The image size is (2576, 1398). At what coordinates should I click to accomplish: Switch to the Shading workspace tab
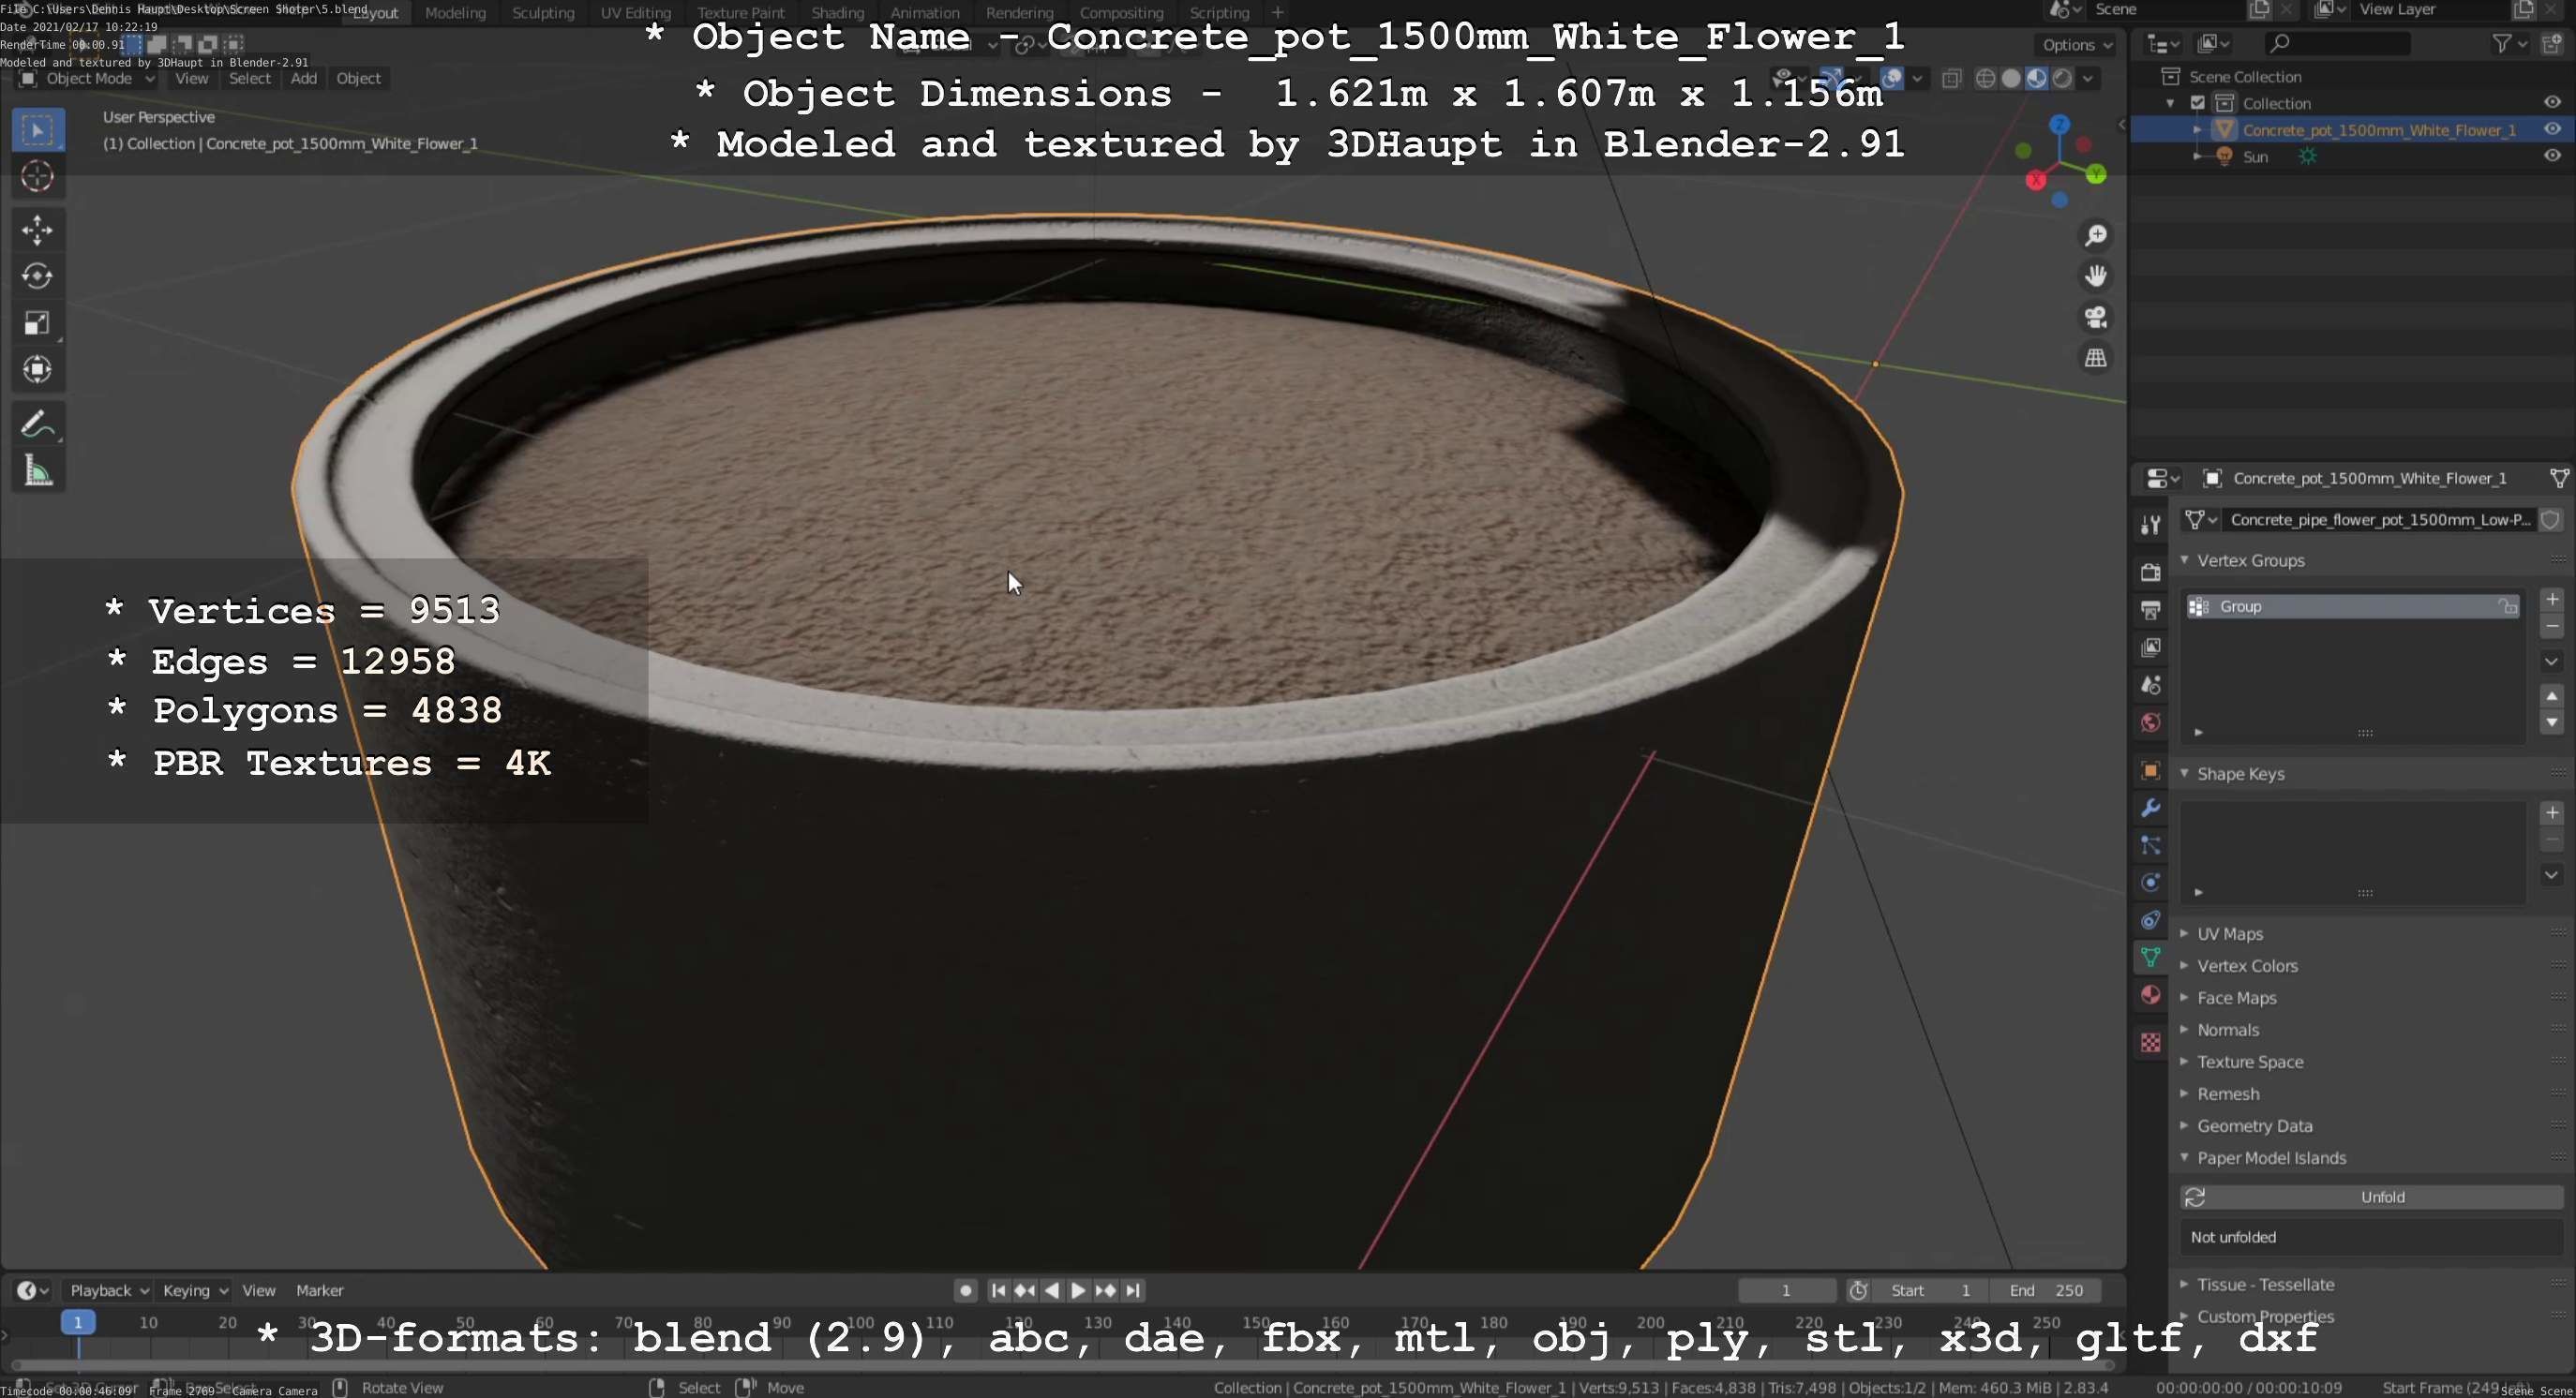(x=838, y=13)
